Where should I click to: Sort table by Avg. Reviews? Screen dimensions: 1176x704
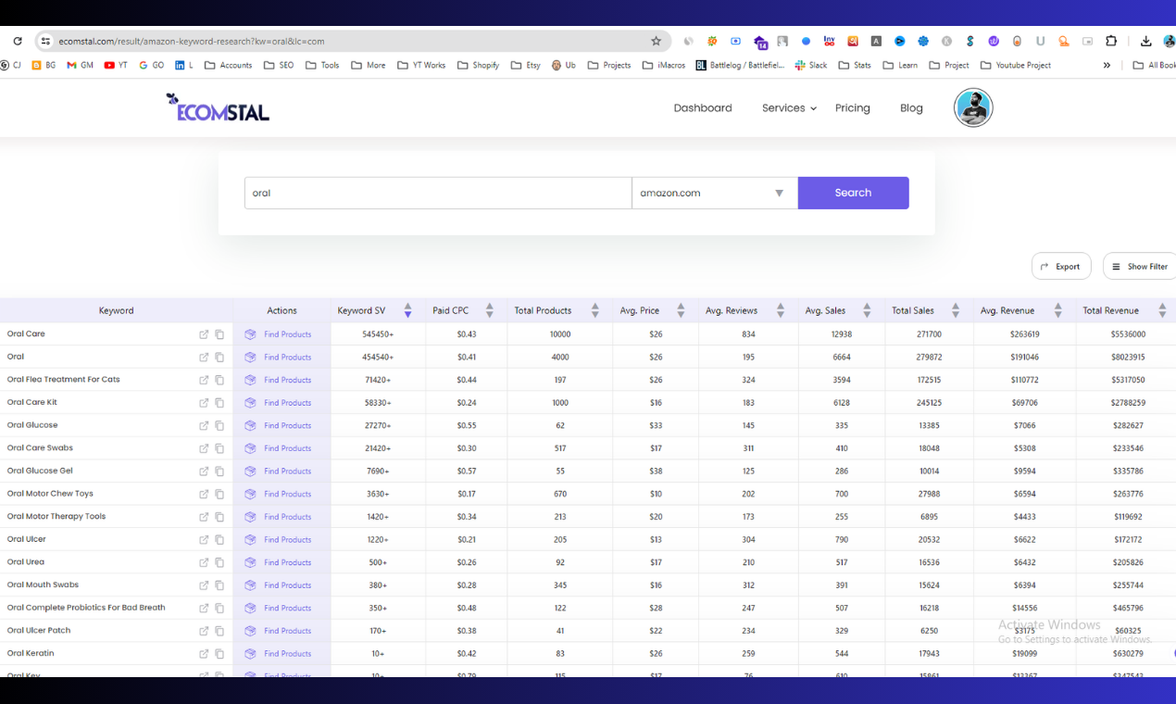pos(781,310)
